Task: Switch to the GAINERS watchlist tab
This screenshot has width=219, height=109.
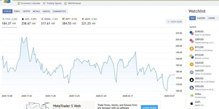Action: 201,18
